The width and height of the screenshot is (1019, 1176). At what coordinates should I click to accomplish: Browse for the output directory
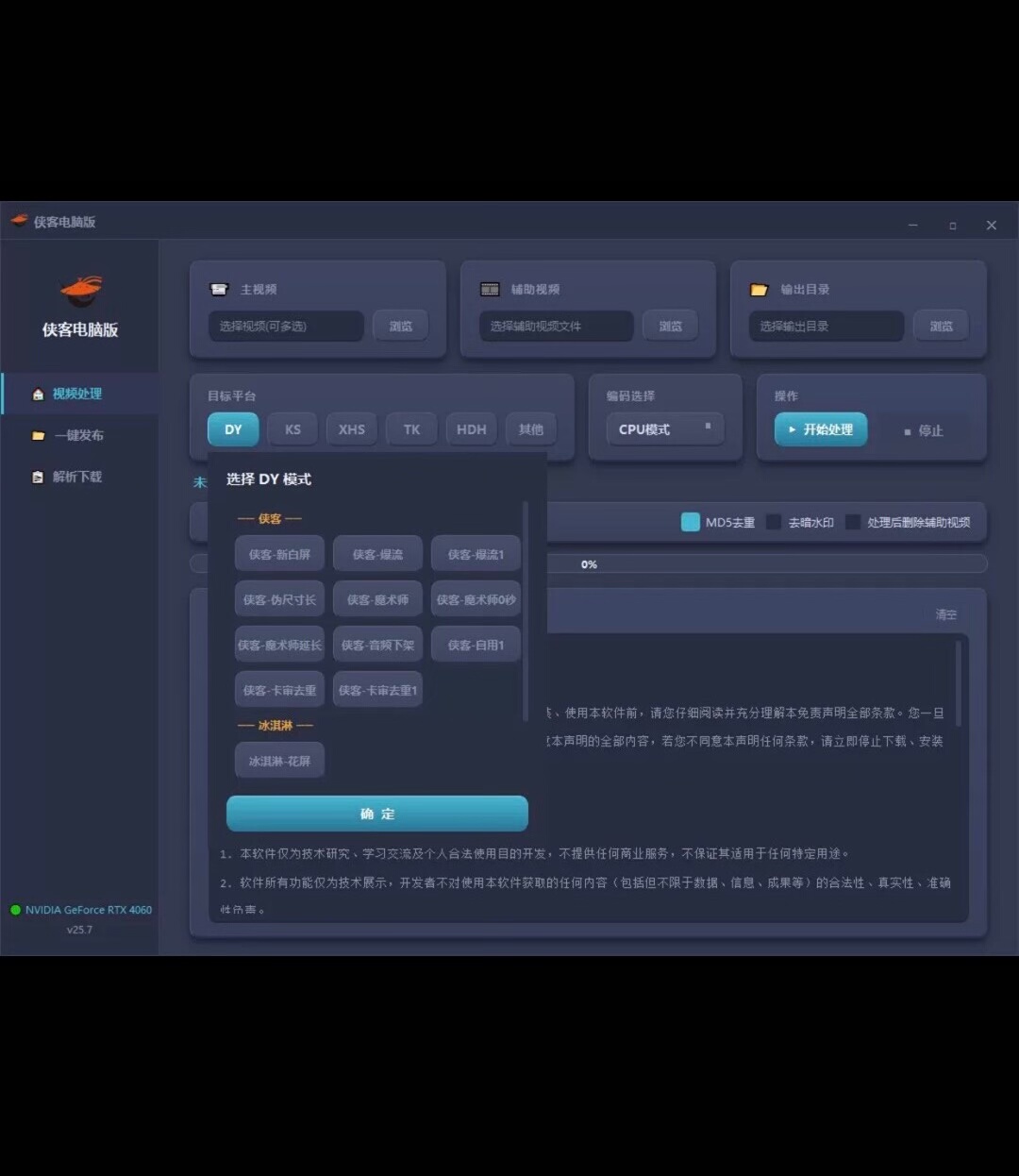click(x=942, y=326)
